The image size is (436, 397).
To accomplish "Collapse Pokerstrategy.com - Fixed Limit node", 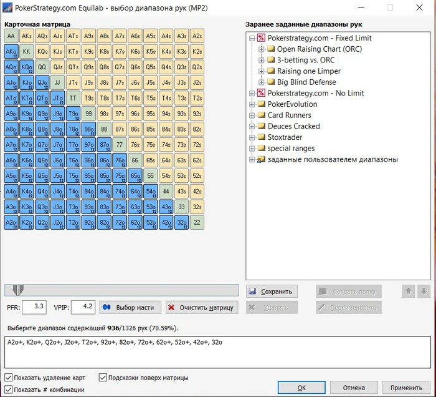I will (252, 38).
